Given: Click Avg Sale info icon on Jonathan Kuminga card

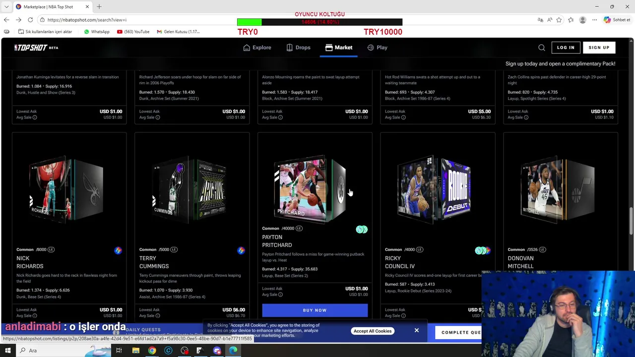Looking at the screenshot, I should 35,118.
